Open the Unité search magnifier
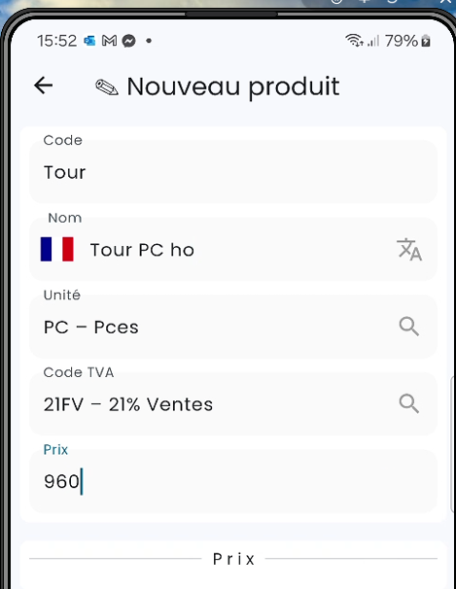Image resolution: width=456 pixels, height=589 pixels. tap(409, 327)
